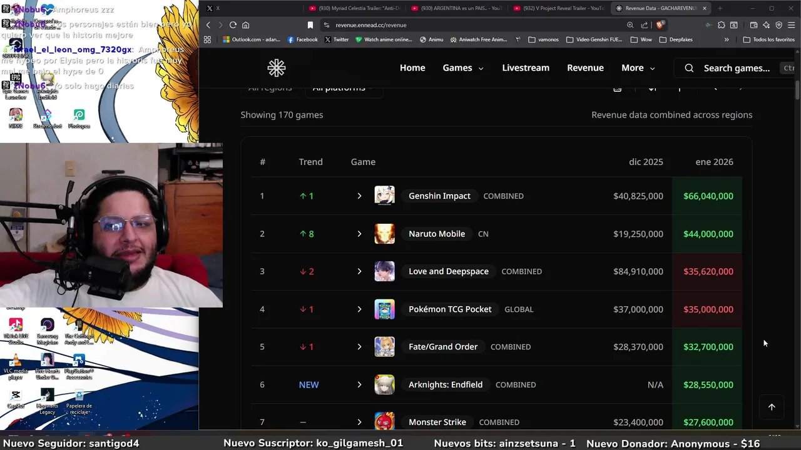
Task: Open the More dropdown in site navigation
Action: pos(638,67)
